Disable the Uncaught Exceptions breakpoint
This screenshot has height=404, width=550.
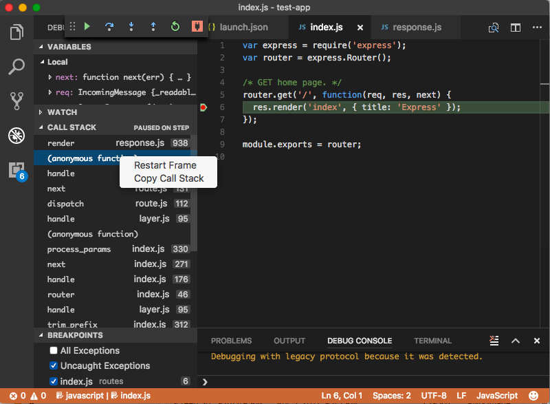click(54, 365)
